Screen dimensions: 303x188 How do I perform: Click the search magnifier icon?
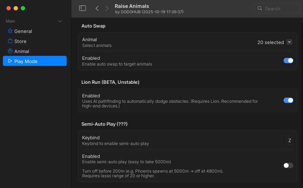(260, 8)
